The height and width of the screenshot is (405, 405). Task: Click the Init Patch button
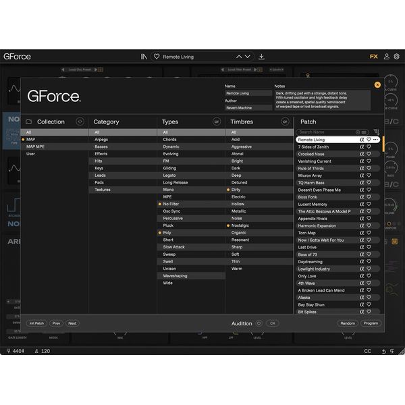coord(36,323)
